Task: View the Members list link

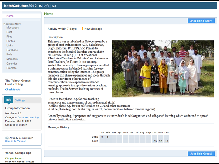Action: [12, 59]
